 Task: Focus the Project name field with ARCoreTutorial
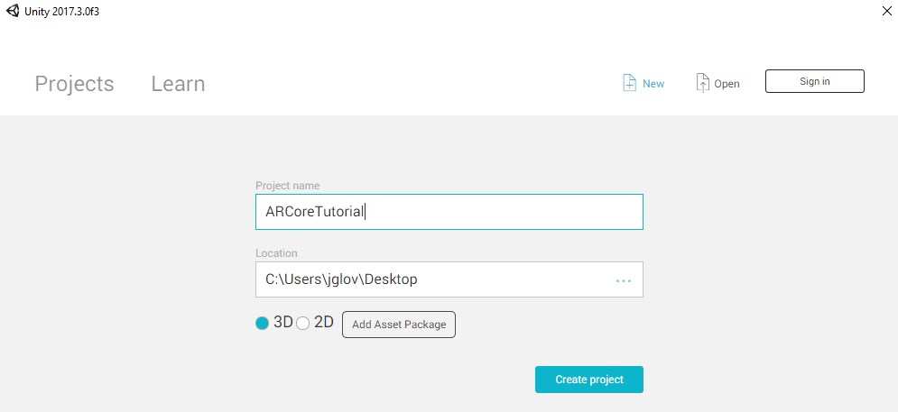[x=449, y=212]
